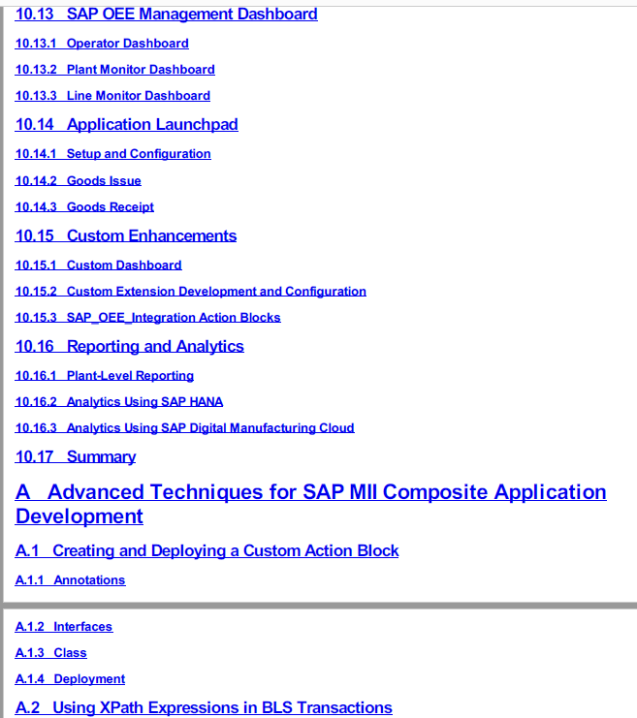Screen dimensions: 637x718
Task: Open section 10.16 Reporting and Analytics
Action: pyautogui.click(x=130, y=346)
